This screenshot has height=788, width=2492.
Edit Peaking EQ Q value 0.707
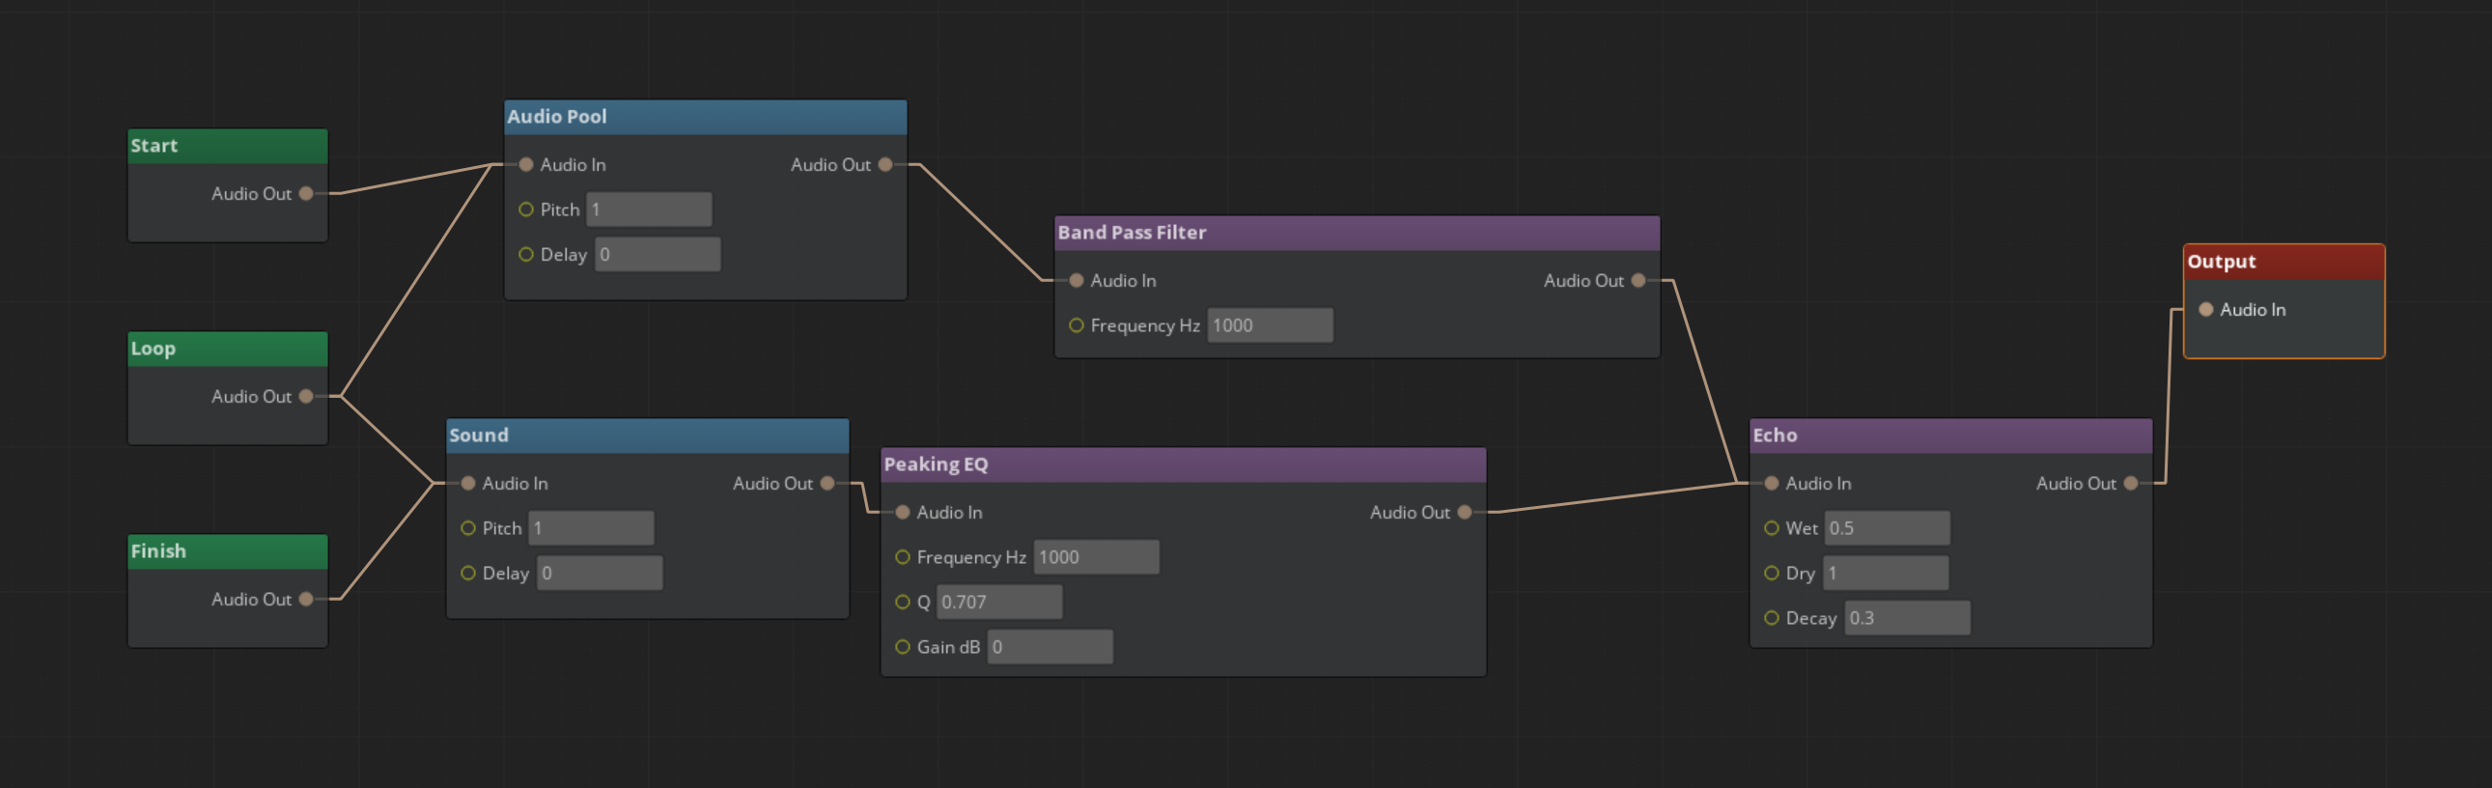pos(999,603)
